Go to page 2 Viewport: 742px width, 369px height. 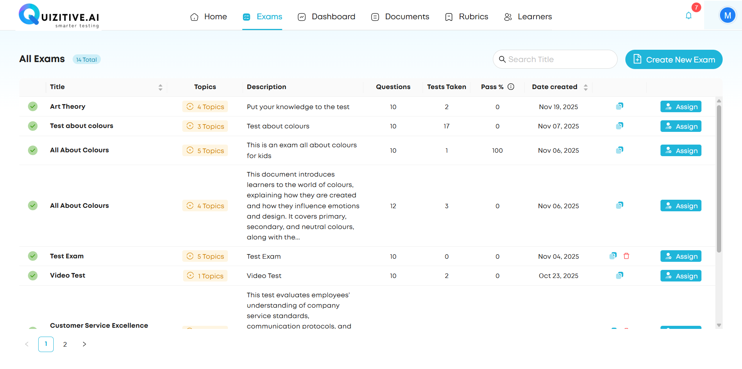[65, 344]
